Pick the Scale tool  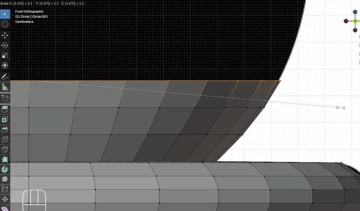pos(5,55)
